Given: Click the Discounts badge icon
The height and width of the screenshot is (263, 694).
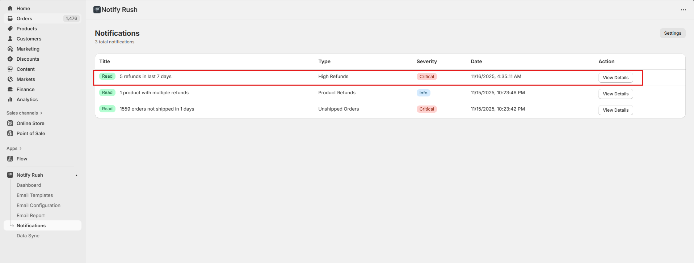Looking at the screenshot, I should (x=10, y=59).
